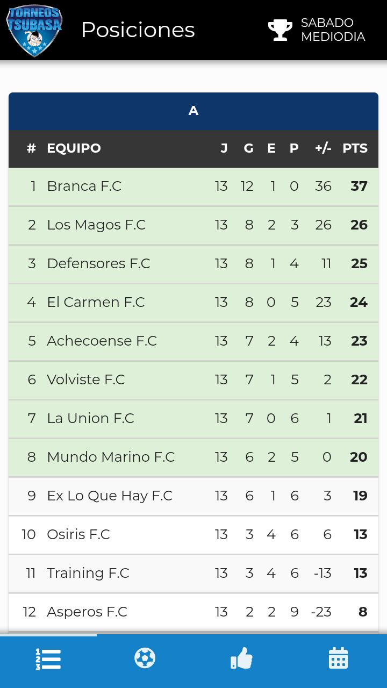This screenshot has width=387, height=688.
Task: Tap the Torneos Tsubasa logo
Action: (x=34, y=30)
